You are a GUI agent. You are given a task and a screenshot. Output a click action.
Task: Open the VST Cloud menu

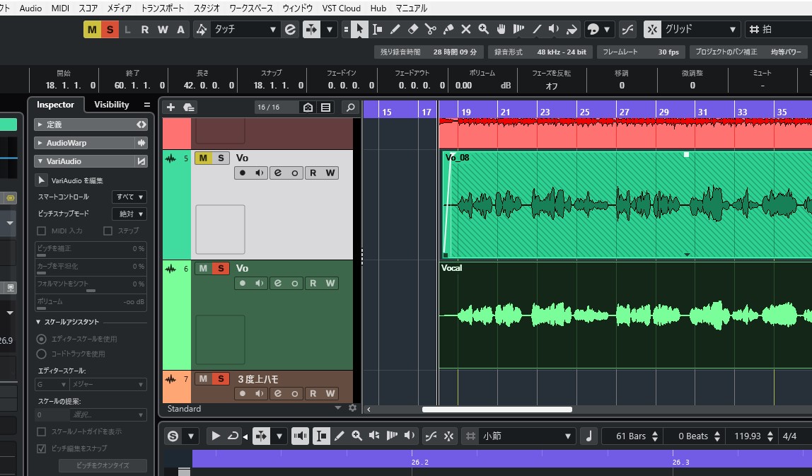click(x=341, y=8)
